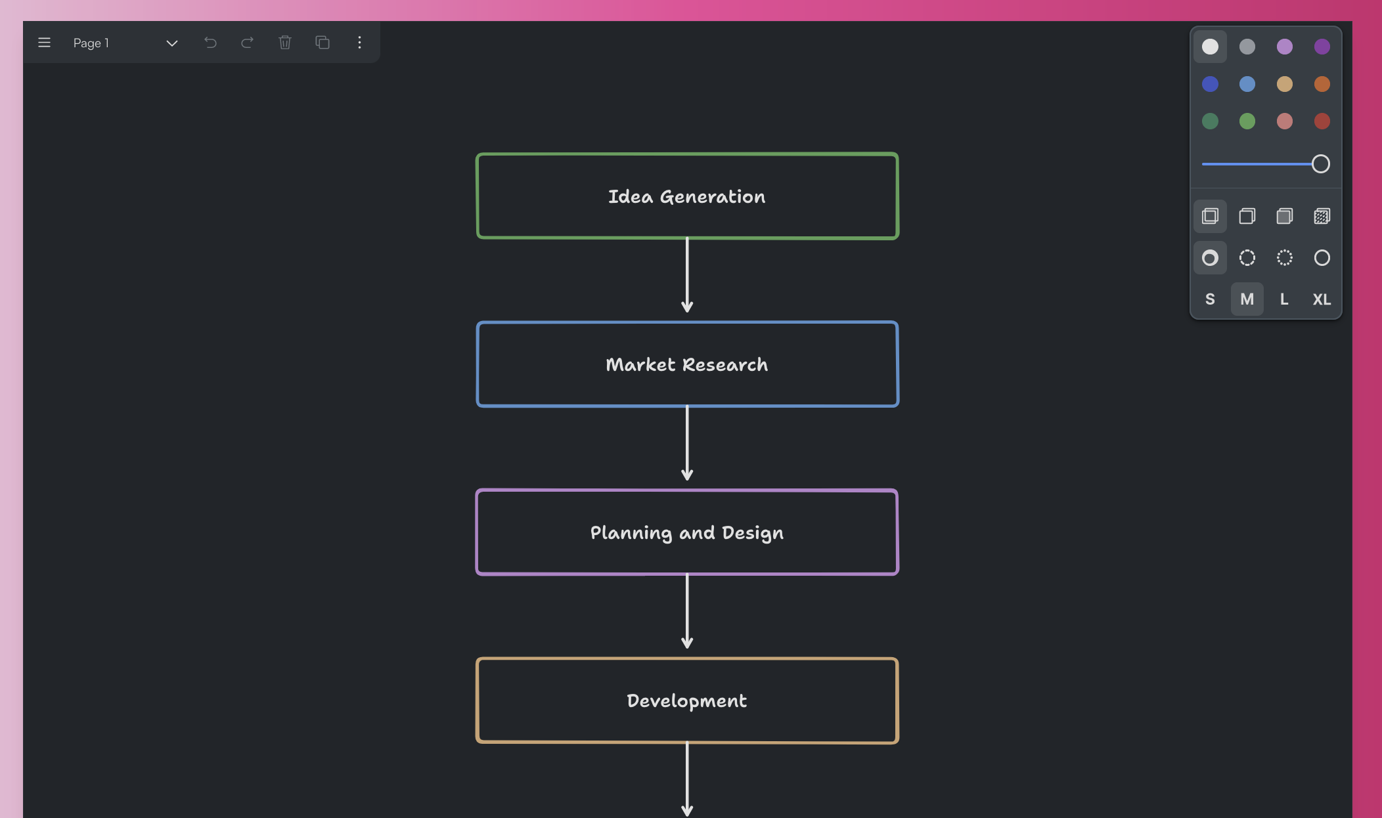Select the Market Research box

[x=687, y=364]
